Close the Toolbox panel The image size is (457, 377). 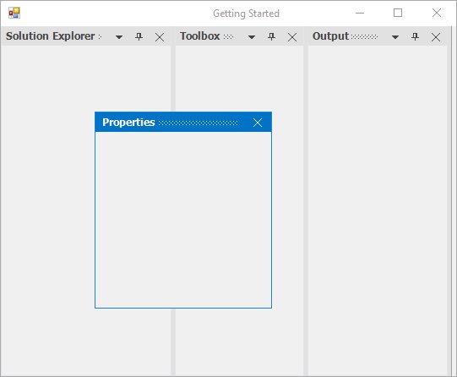coord(292,37)
